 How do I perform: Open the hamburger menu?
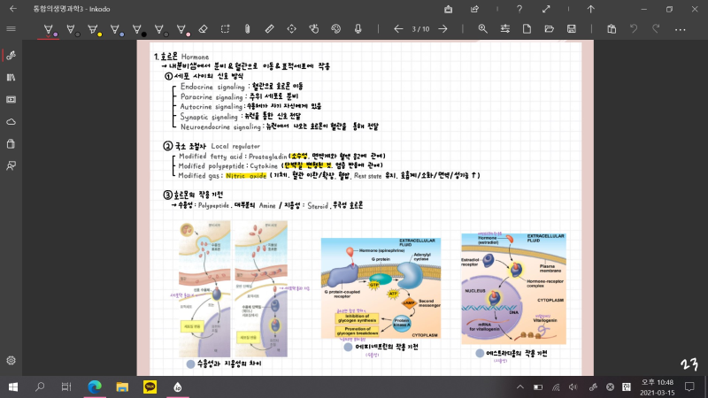pos(12,29)
